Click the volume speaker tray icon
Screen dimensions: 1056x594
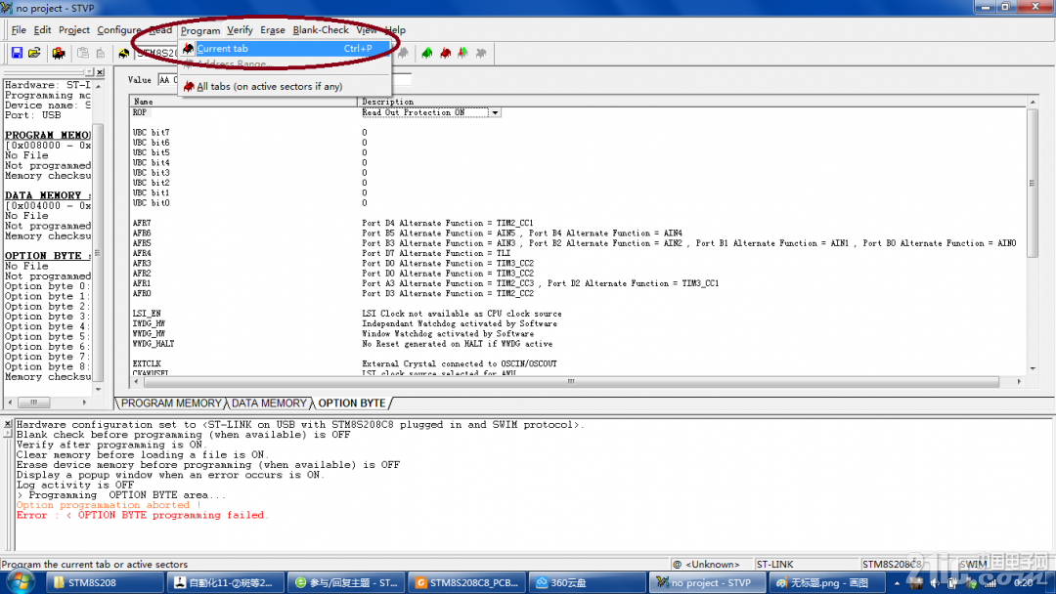pos(934,583)
